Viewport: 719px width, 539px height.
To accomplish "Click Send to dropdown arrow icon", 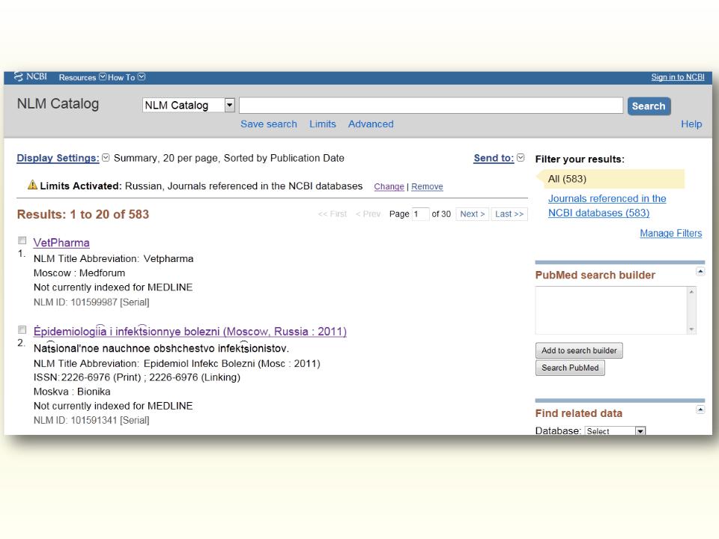I will 521,158.
